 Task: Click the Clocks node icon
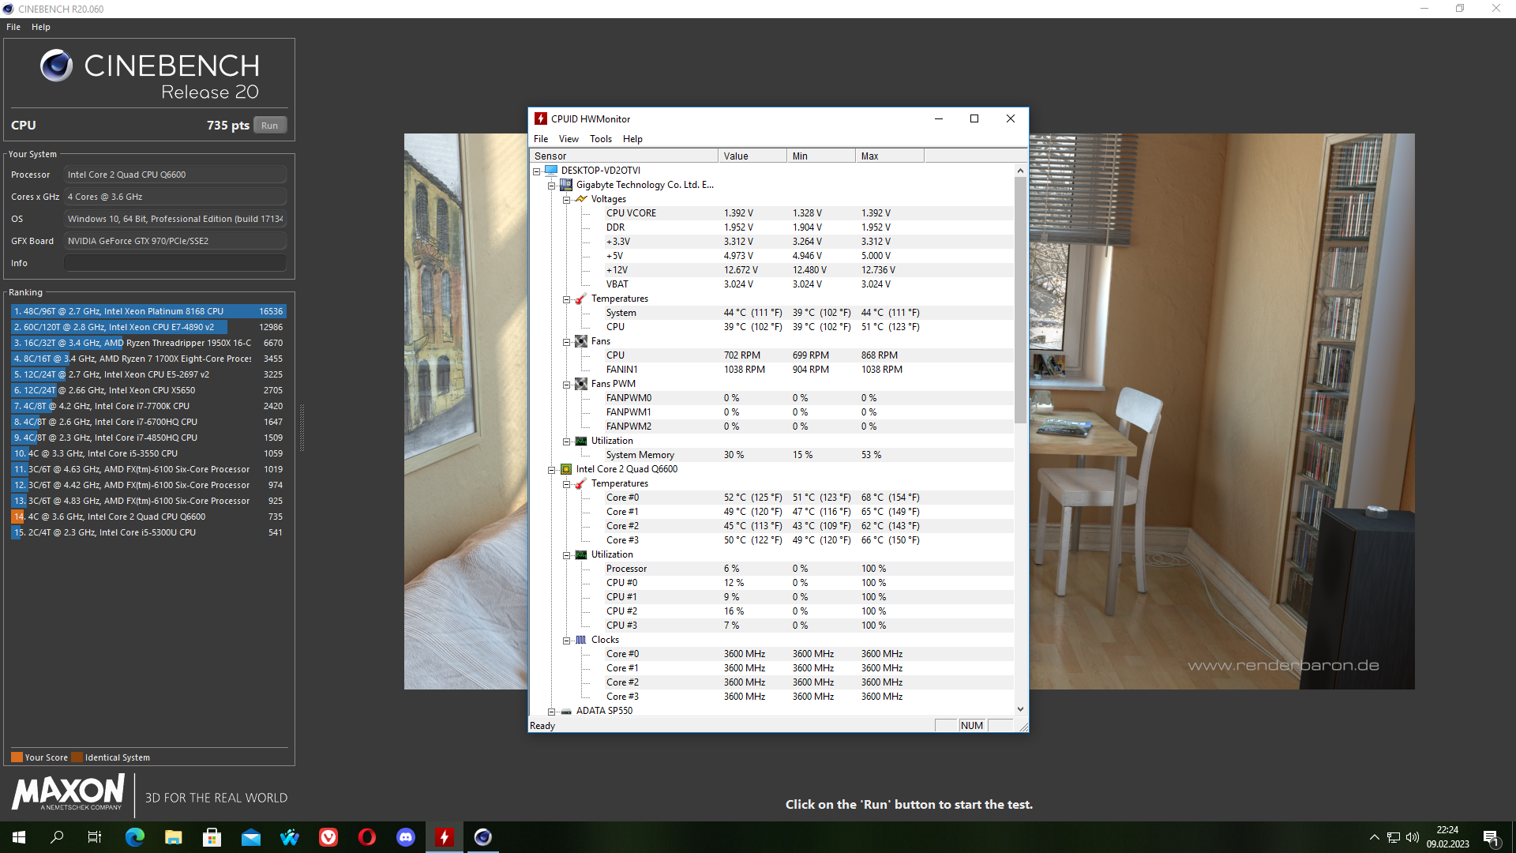point(581,640)
